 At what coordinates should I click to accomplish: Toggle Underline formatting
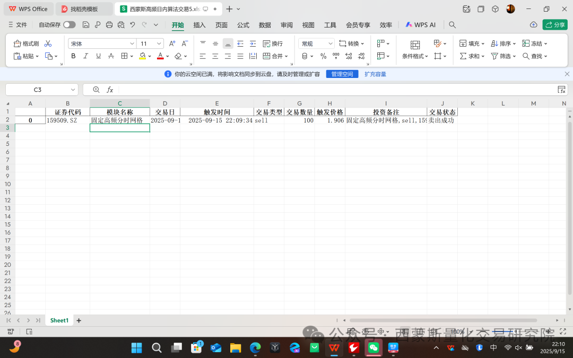(x=98, y=56)
